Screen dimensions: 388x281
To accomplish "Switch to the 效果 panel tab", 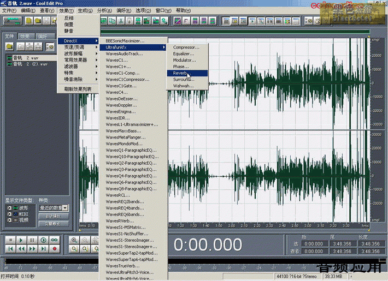I will pos(26,37).
